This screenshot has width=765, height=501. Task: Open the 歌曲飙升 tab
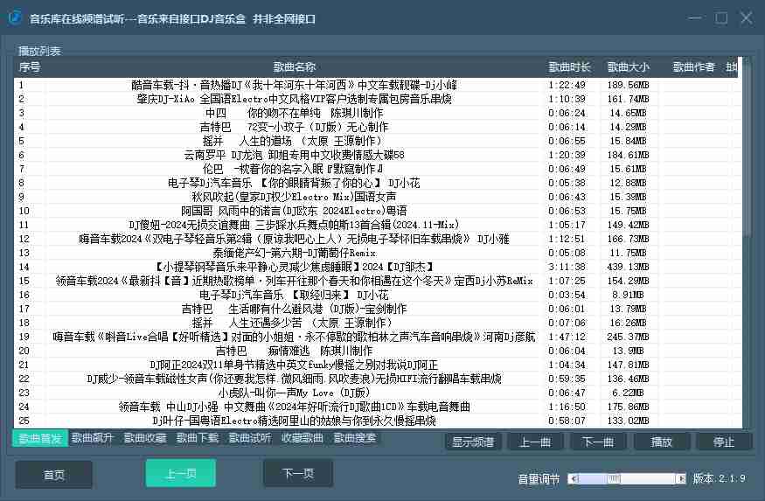point(93,438)
